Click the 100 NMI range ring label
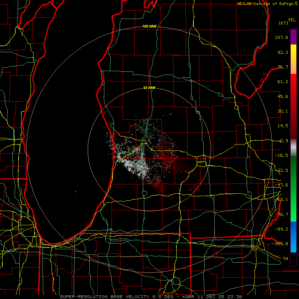The width and height of the screenshot is (299, 299). pos(149,26)
